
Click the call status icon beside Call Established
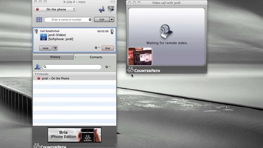[37, 31]
